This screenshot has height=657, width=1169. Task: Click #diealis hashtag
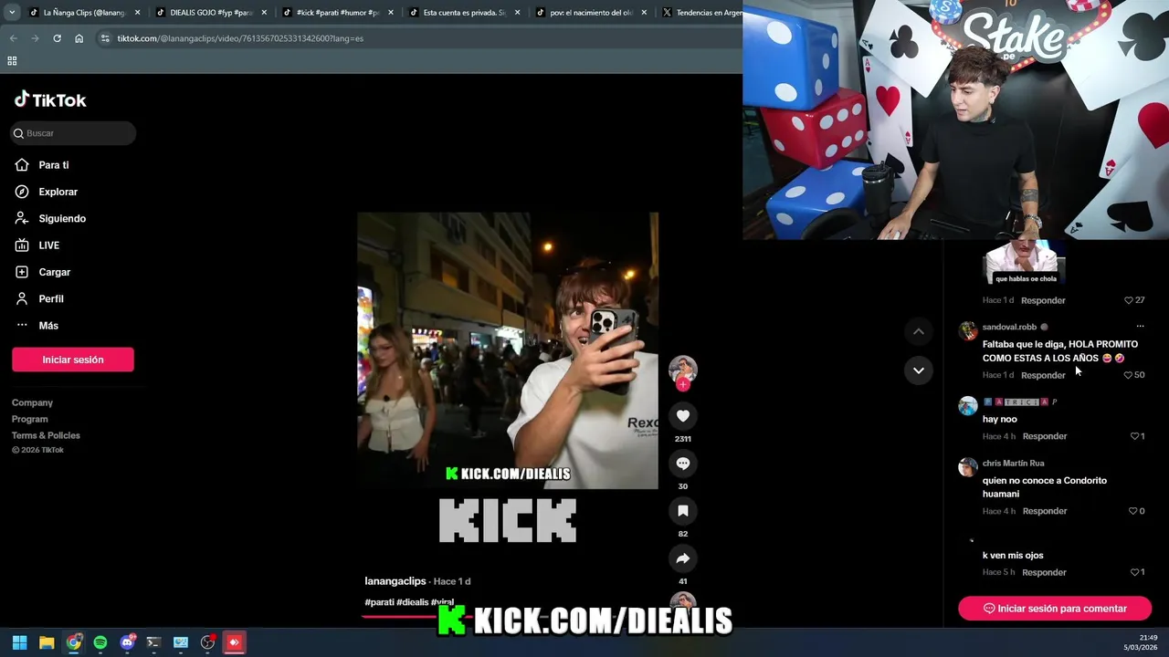coord(412,602)
